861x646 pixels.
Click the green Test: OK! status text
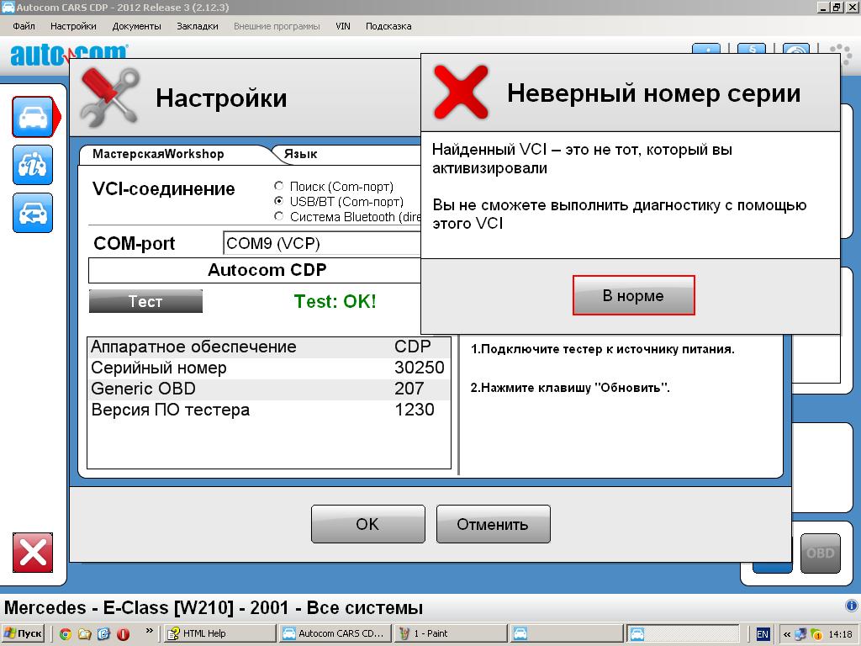pos(335,302)
